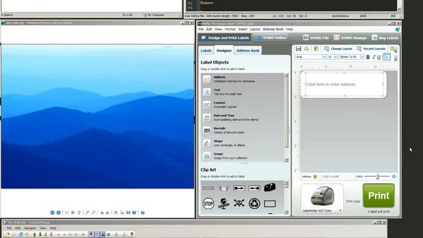Switch to the Address Book tab
423x238 pixels.
click(248, 50)
